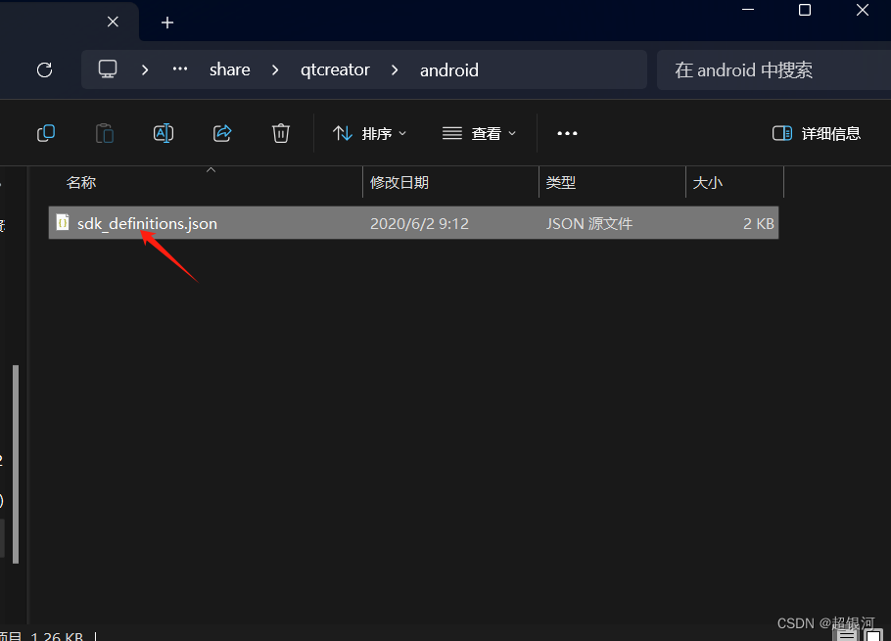Click the This PC icon in the breadcrumb bar
This screenshot has width=891, height=641.
pos(108,69)
